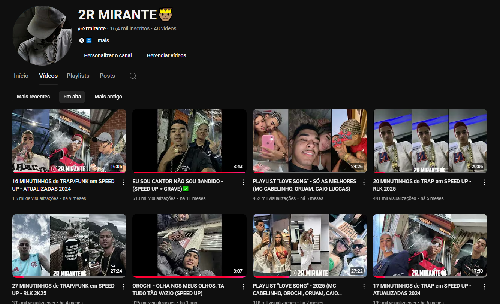This screenshot has height=304, width=500.
Task: Sort videos by Mais recentes
Action: 33,97
